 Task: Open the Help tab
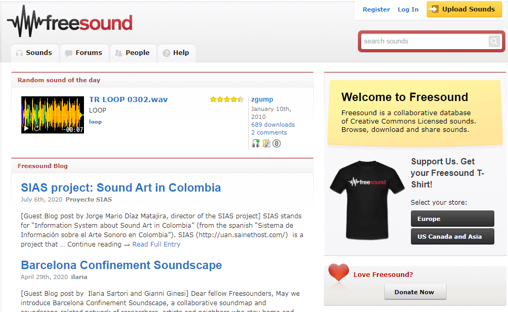(x=176, y=53)
